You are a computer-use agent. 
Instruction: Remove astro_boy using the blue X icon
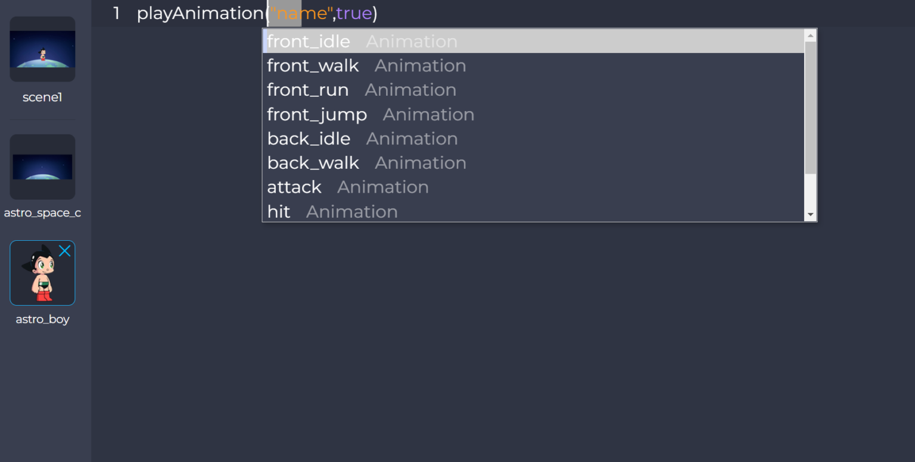[x=65, y=251]
